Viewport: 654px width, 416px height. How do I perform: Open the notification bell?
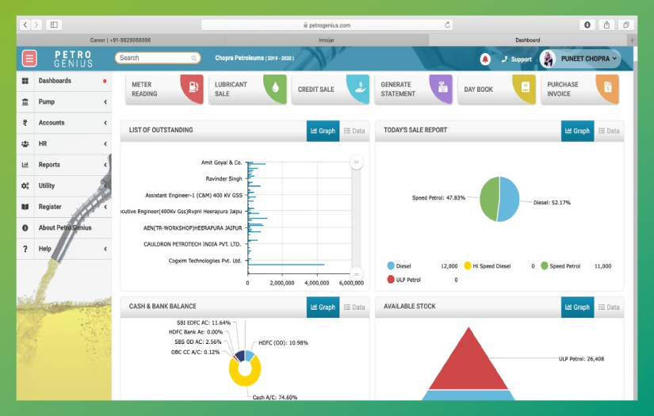click(485, 59)
